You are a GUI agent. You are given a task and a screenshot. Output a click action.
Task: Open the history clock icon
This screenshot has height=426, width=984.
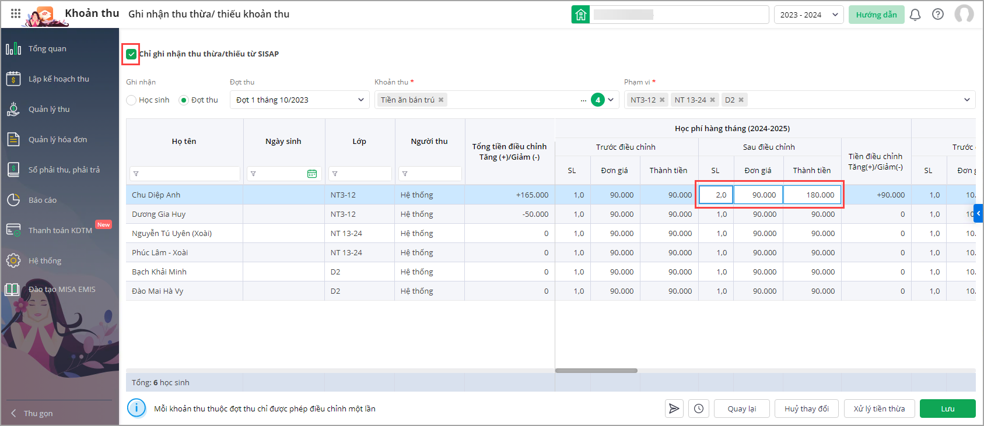699,409
